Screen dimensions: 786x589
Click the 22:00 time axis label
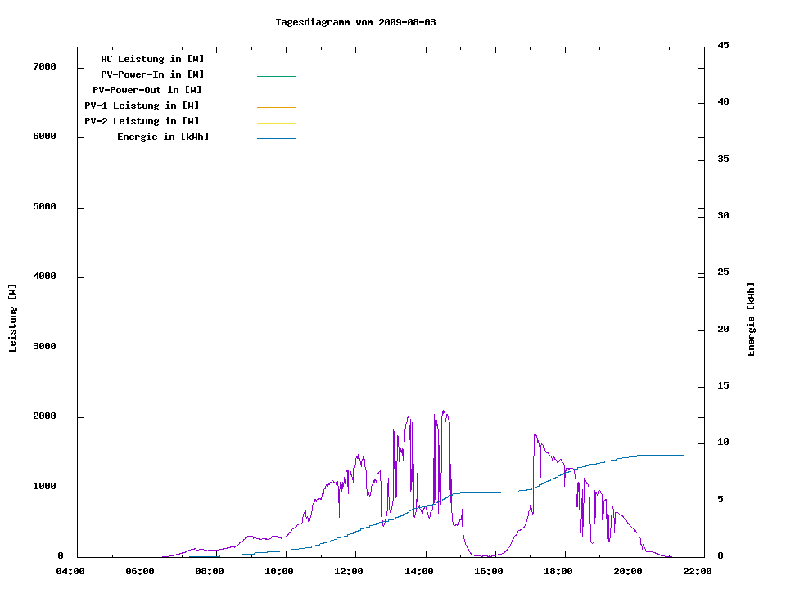coord(698,571)
